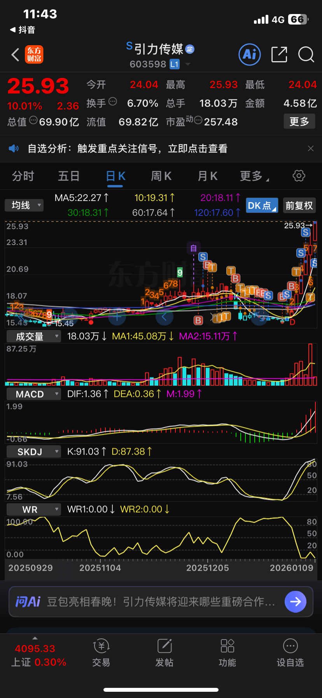Open the 均线 indicator dropdown
Screen dimensions: 322x698
tap(24, 205)
